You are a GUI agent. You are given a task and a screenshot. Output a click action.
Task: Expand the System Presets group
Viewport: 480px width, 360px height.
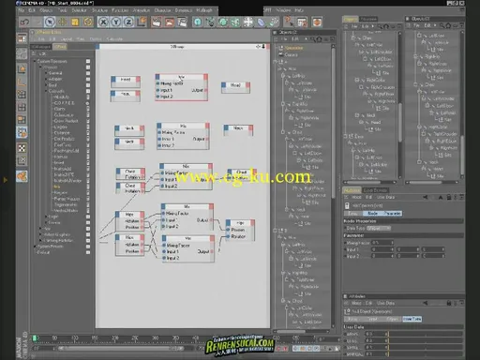click(x=35, y=247)
